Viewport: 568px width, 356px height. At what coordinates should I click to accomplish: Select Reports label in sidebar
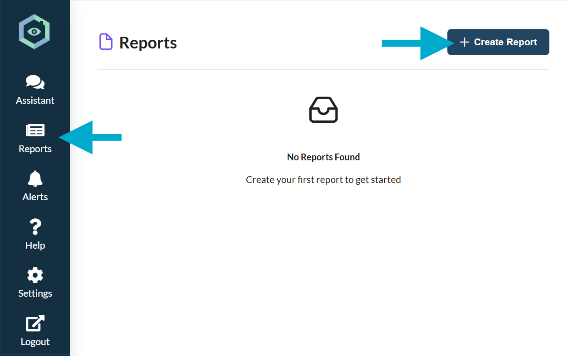35,149
